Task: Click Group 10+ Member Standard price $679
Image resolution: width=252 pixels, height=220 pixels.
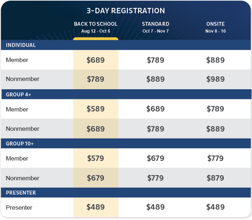Action: point(155,158)
